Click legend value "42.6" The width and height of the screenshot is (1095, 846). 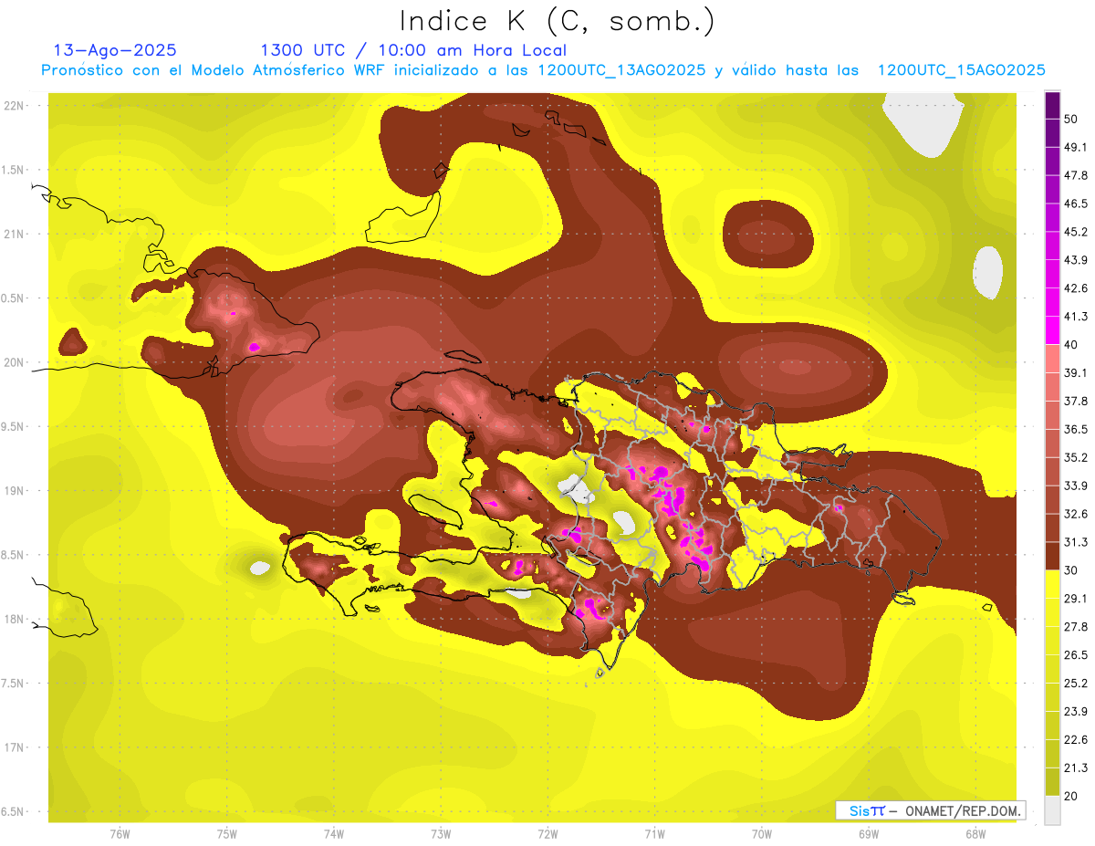click(x=1075, y=288)
